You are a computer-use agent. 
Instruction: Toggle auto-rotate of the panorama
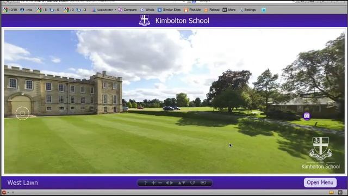point(192,183)
